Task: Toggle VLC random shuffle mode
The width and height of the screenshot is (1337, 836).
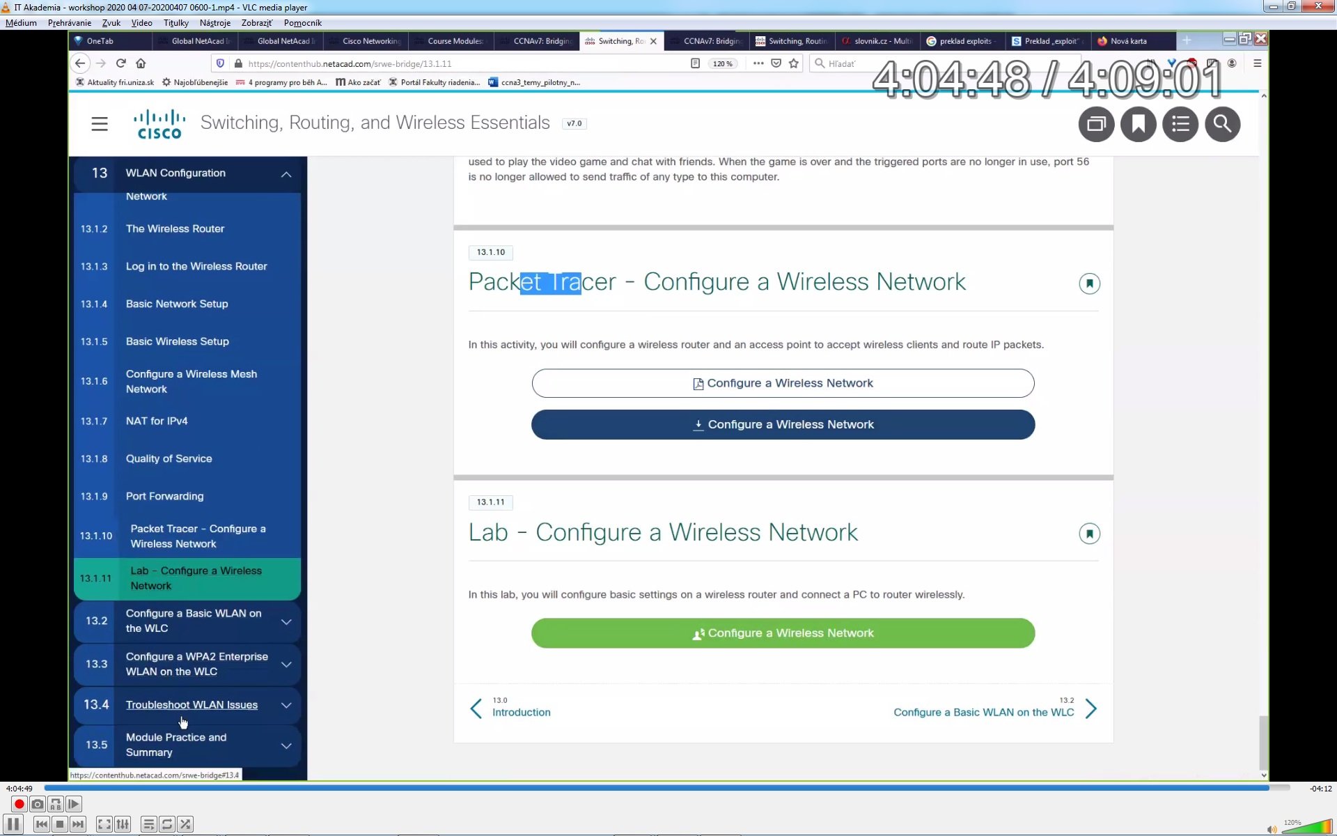Action: click(x=185, y=824)
